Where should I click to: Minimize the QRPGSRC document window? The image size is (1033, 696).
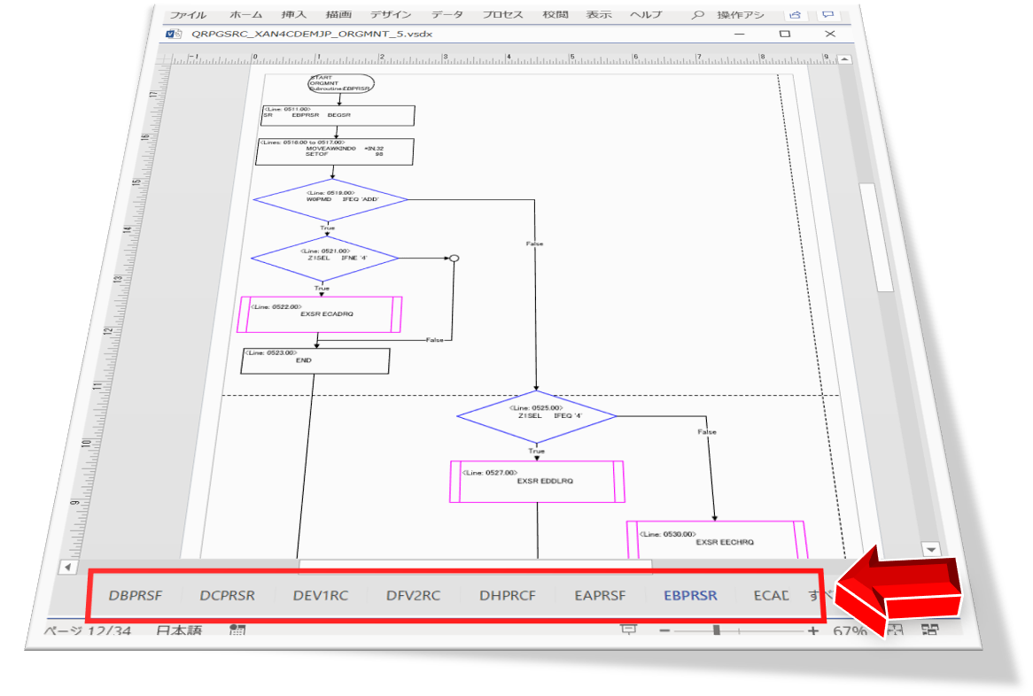[x=740, y=34]
